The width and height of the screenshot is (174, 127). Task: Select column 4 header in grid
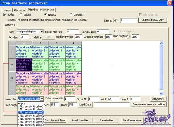click(73, 43)
